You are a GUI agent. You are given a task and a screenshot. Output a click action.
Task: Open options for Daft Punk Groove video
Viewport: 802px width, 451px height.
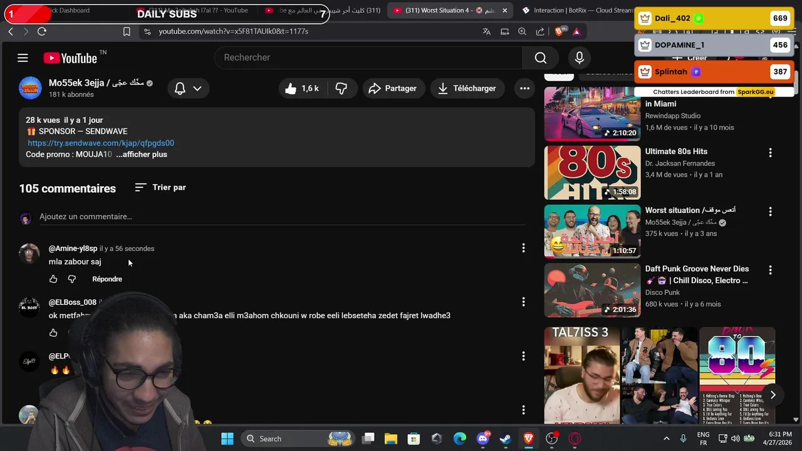click(770, 271)
